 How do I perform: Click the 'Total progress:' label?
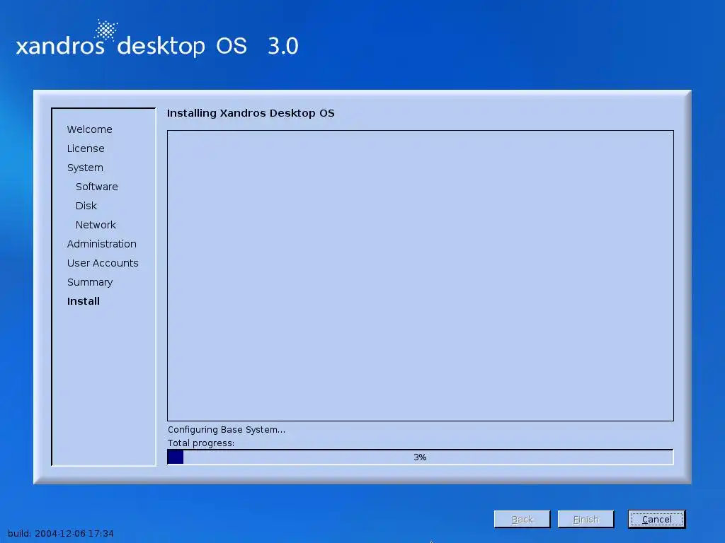(x=200, y=443)
